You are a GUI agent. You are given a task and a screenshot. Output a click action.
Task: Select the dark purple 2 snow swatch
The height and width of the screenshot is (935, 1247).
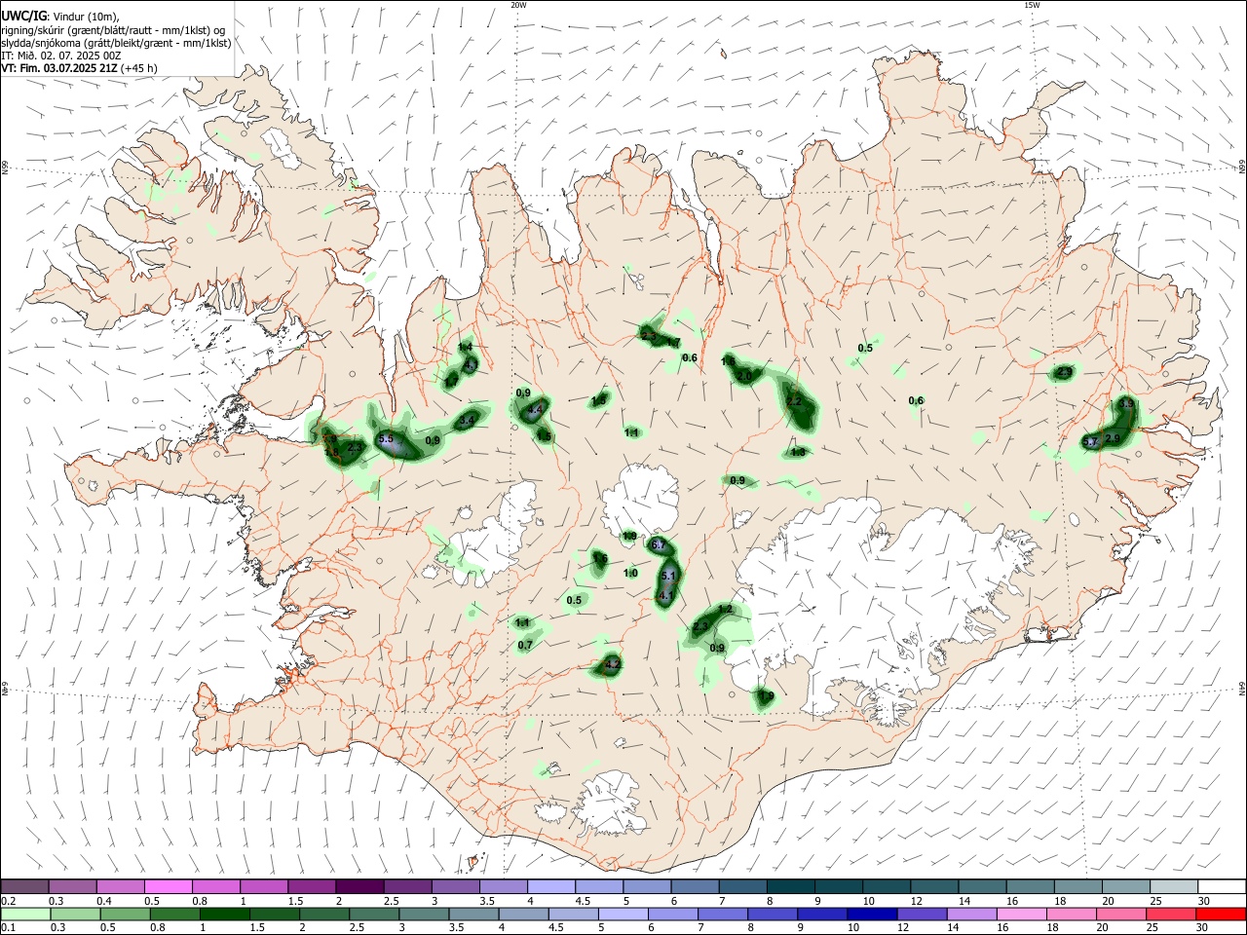359,886
